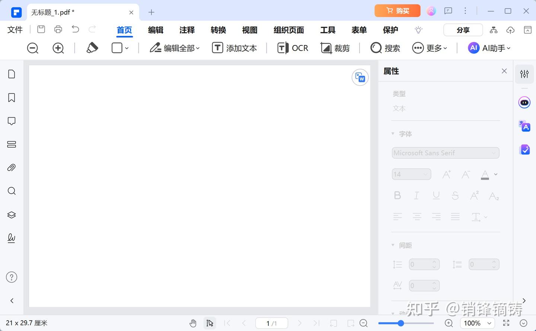Run OCR on the document
Viewport: 536px width, 331px height.
tap(293, 48)
